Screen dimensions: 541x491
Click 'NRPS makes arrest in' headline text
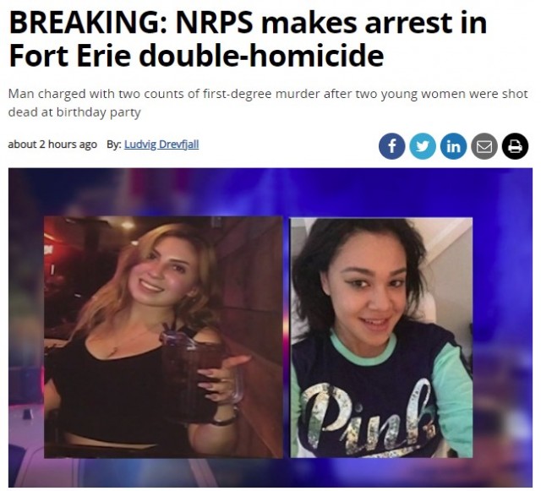point(331,23)
